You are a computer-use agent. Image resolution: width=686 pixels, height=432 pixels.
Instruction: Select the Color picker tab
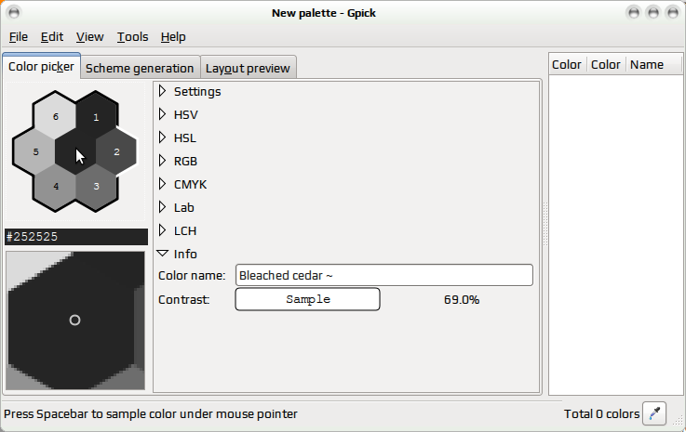(41, 67)
